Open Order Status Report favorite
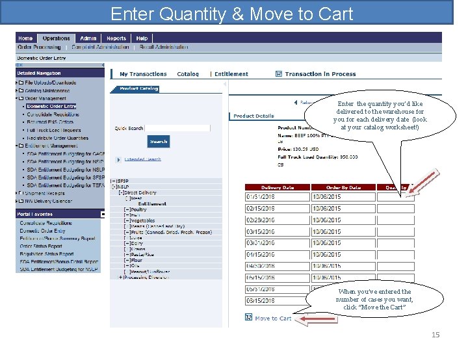This screenshot has height=351, width=468. 41,246
